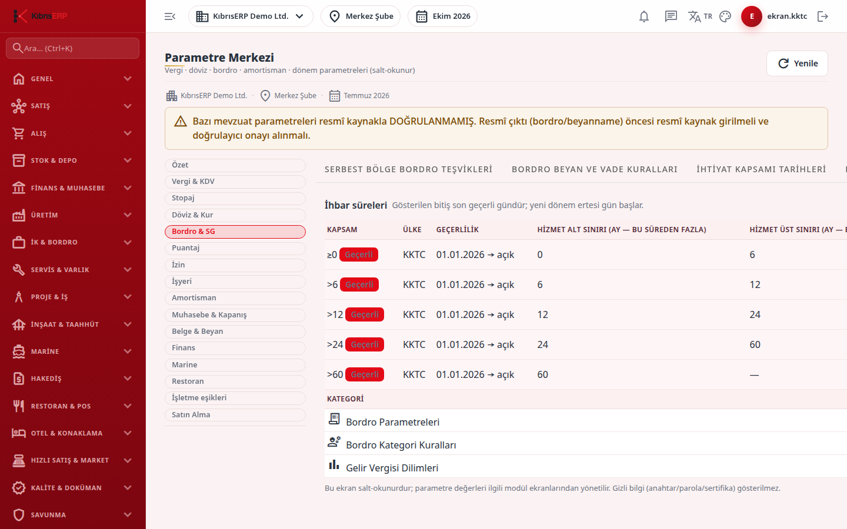Click the Yenile refresh button

tap(797, 63)
